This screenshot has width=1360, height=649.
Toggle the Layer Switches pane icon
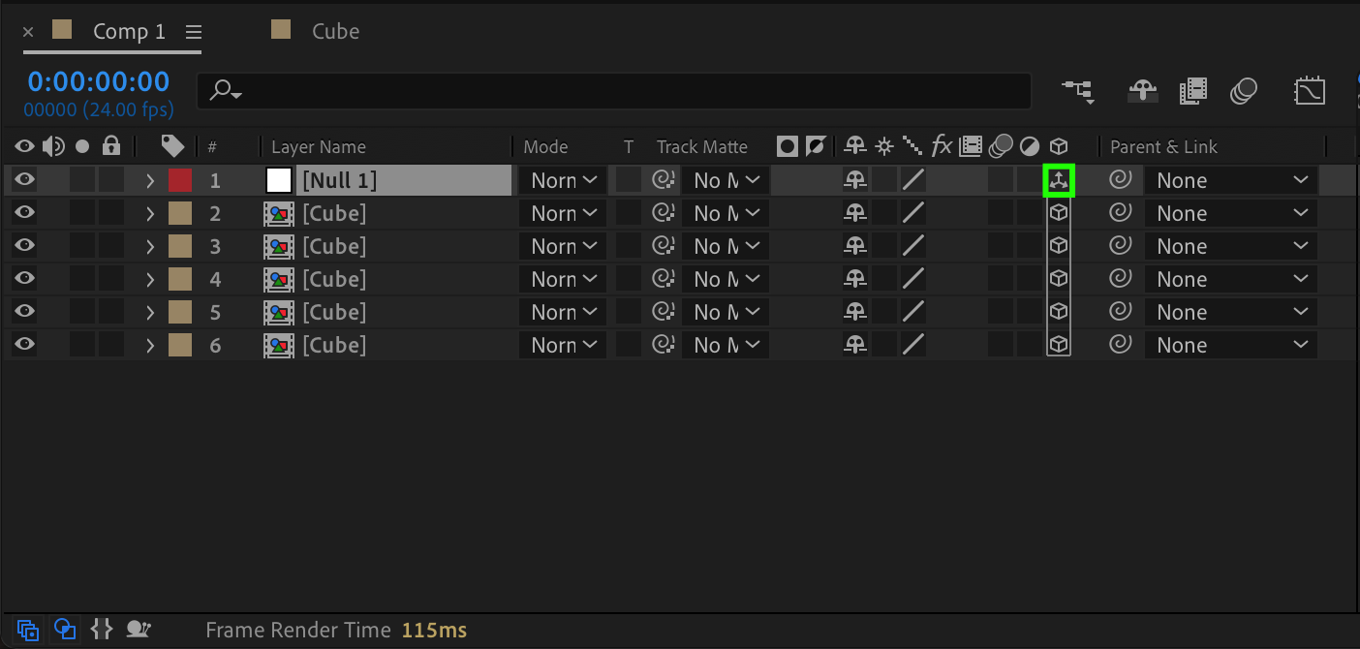point(28,630)
